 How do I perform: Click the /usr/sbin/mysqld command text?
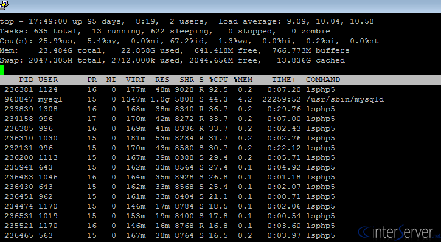345,99
